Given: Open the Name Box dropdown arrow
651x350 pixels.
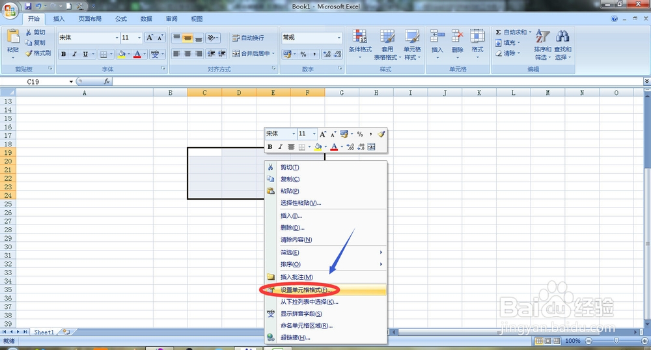Looking at the screenshot, I should pos(71,82).
